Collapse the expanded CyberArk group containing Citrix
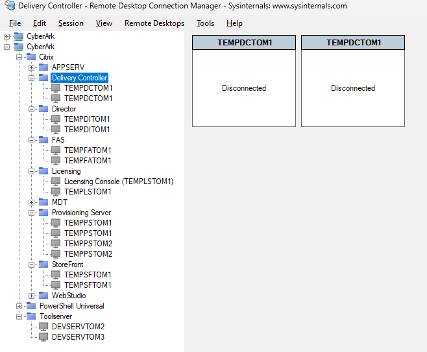This screenshot has height=352, width=427. click(6, 47)
